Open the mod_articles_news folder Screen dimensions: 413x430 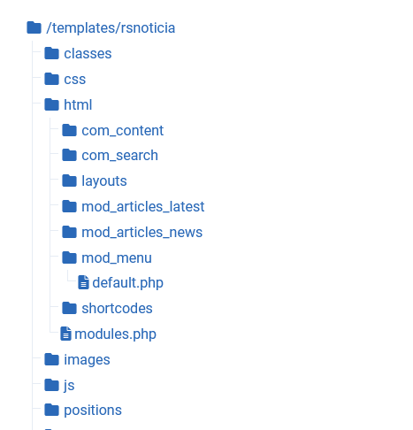click(142, 232)
